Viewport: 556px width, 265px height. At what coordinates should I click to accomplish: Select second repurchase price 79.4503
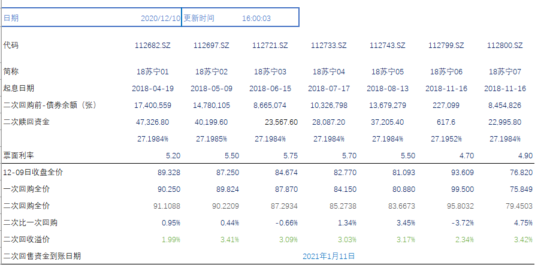[519, 206]
